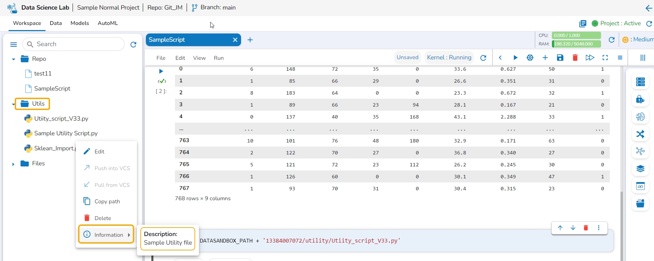Collapse the Repo folder tree
Screen dimensions: 654x261
click(x=13, y=59)
